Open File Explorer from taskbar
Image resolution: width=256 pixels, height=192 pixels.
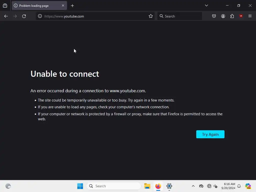click(147, 186)
